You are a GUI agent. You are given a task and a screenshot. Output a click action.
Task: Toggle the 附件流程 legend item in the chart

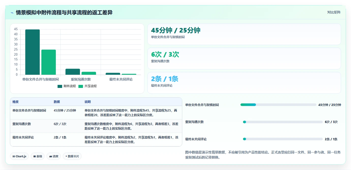67,86
